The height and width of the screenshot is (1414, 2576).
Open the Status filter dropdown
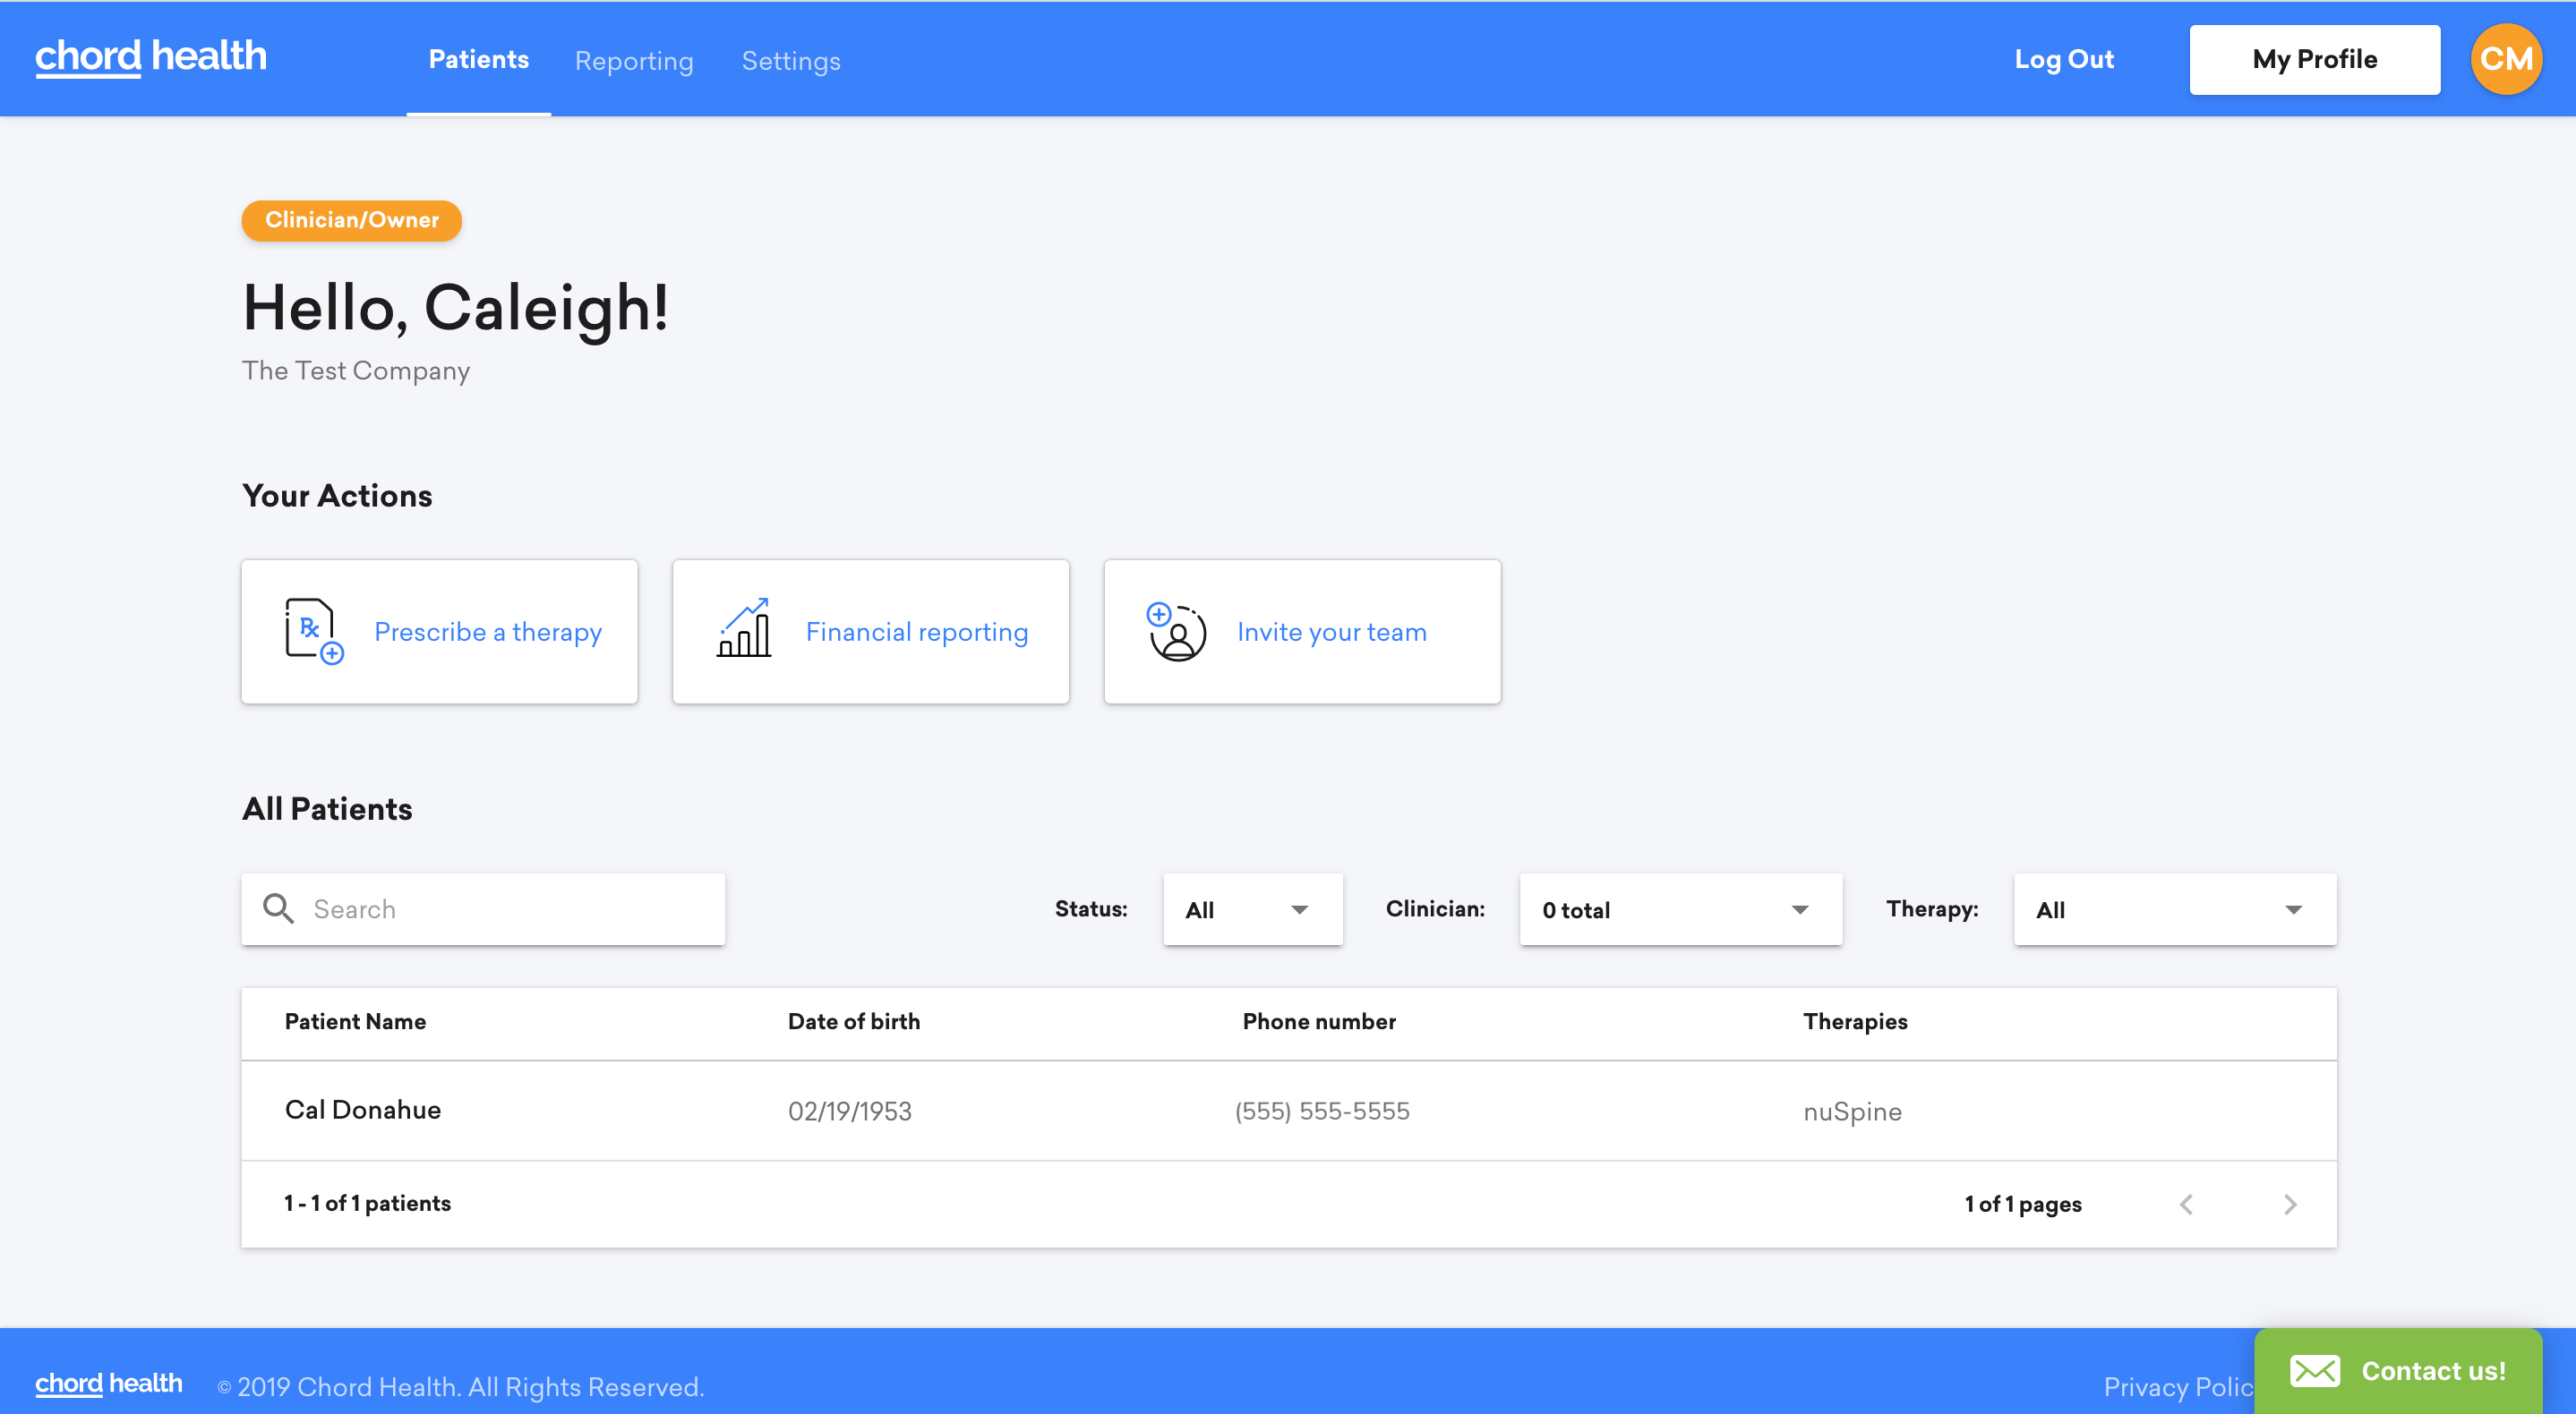[x=1253, y=909]
